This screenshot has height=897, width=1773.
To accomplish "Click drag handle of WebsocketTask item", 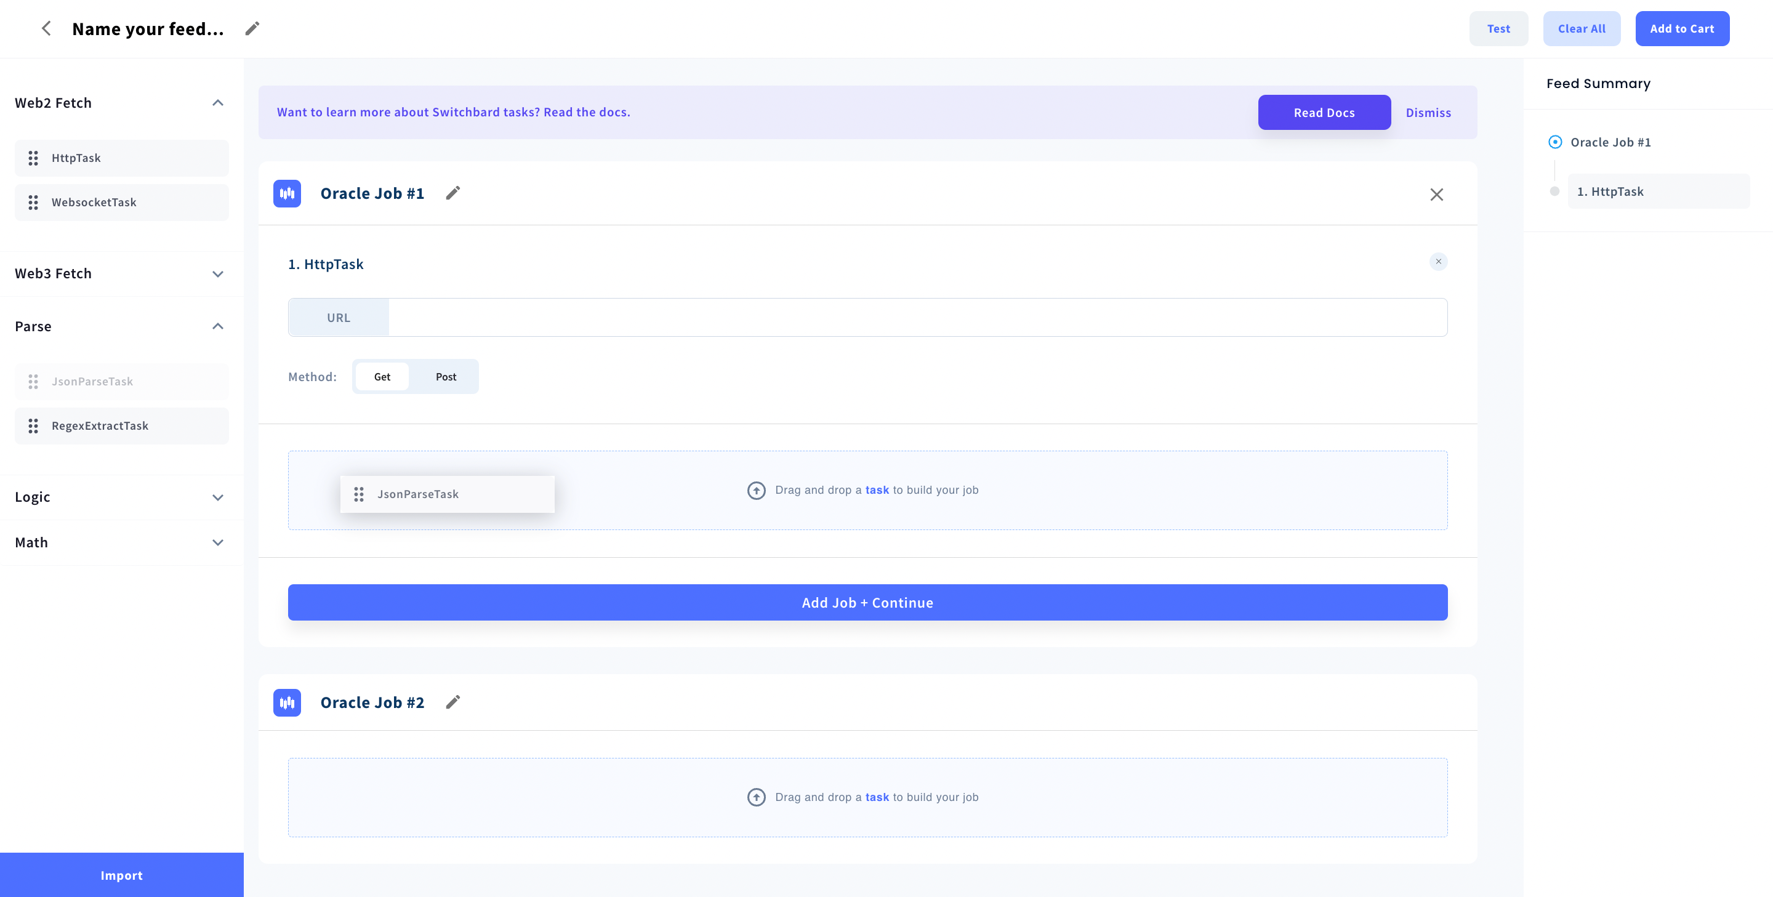I will [x=33, y=203].
